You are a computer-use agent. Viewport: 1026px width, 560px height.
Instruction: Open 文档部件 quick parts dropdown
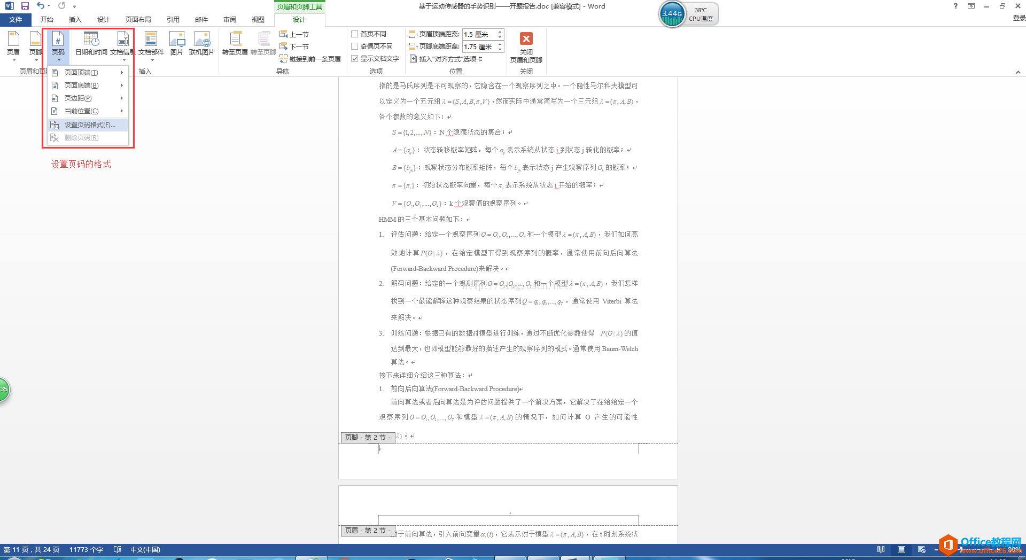pos(151,45)
